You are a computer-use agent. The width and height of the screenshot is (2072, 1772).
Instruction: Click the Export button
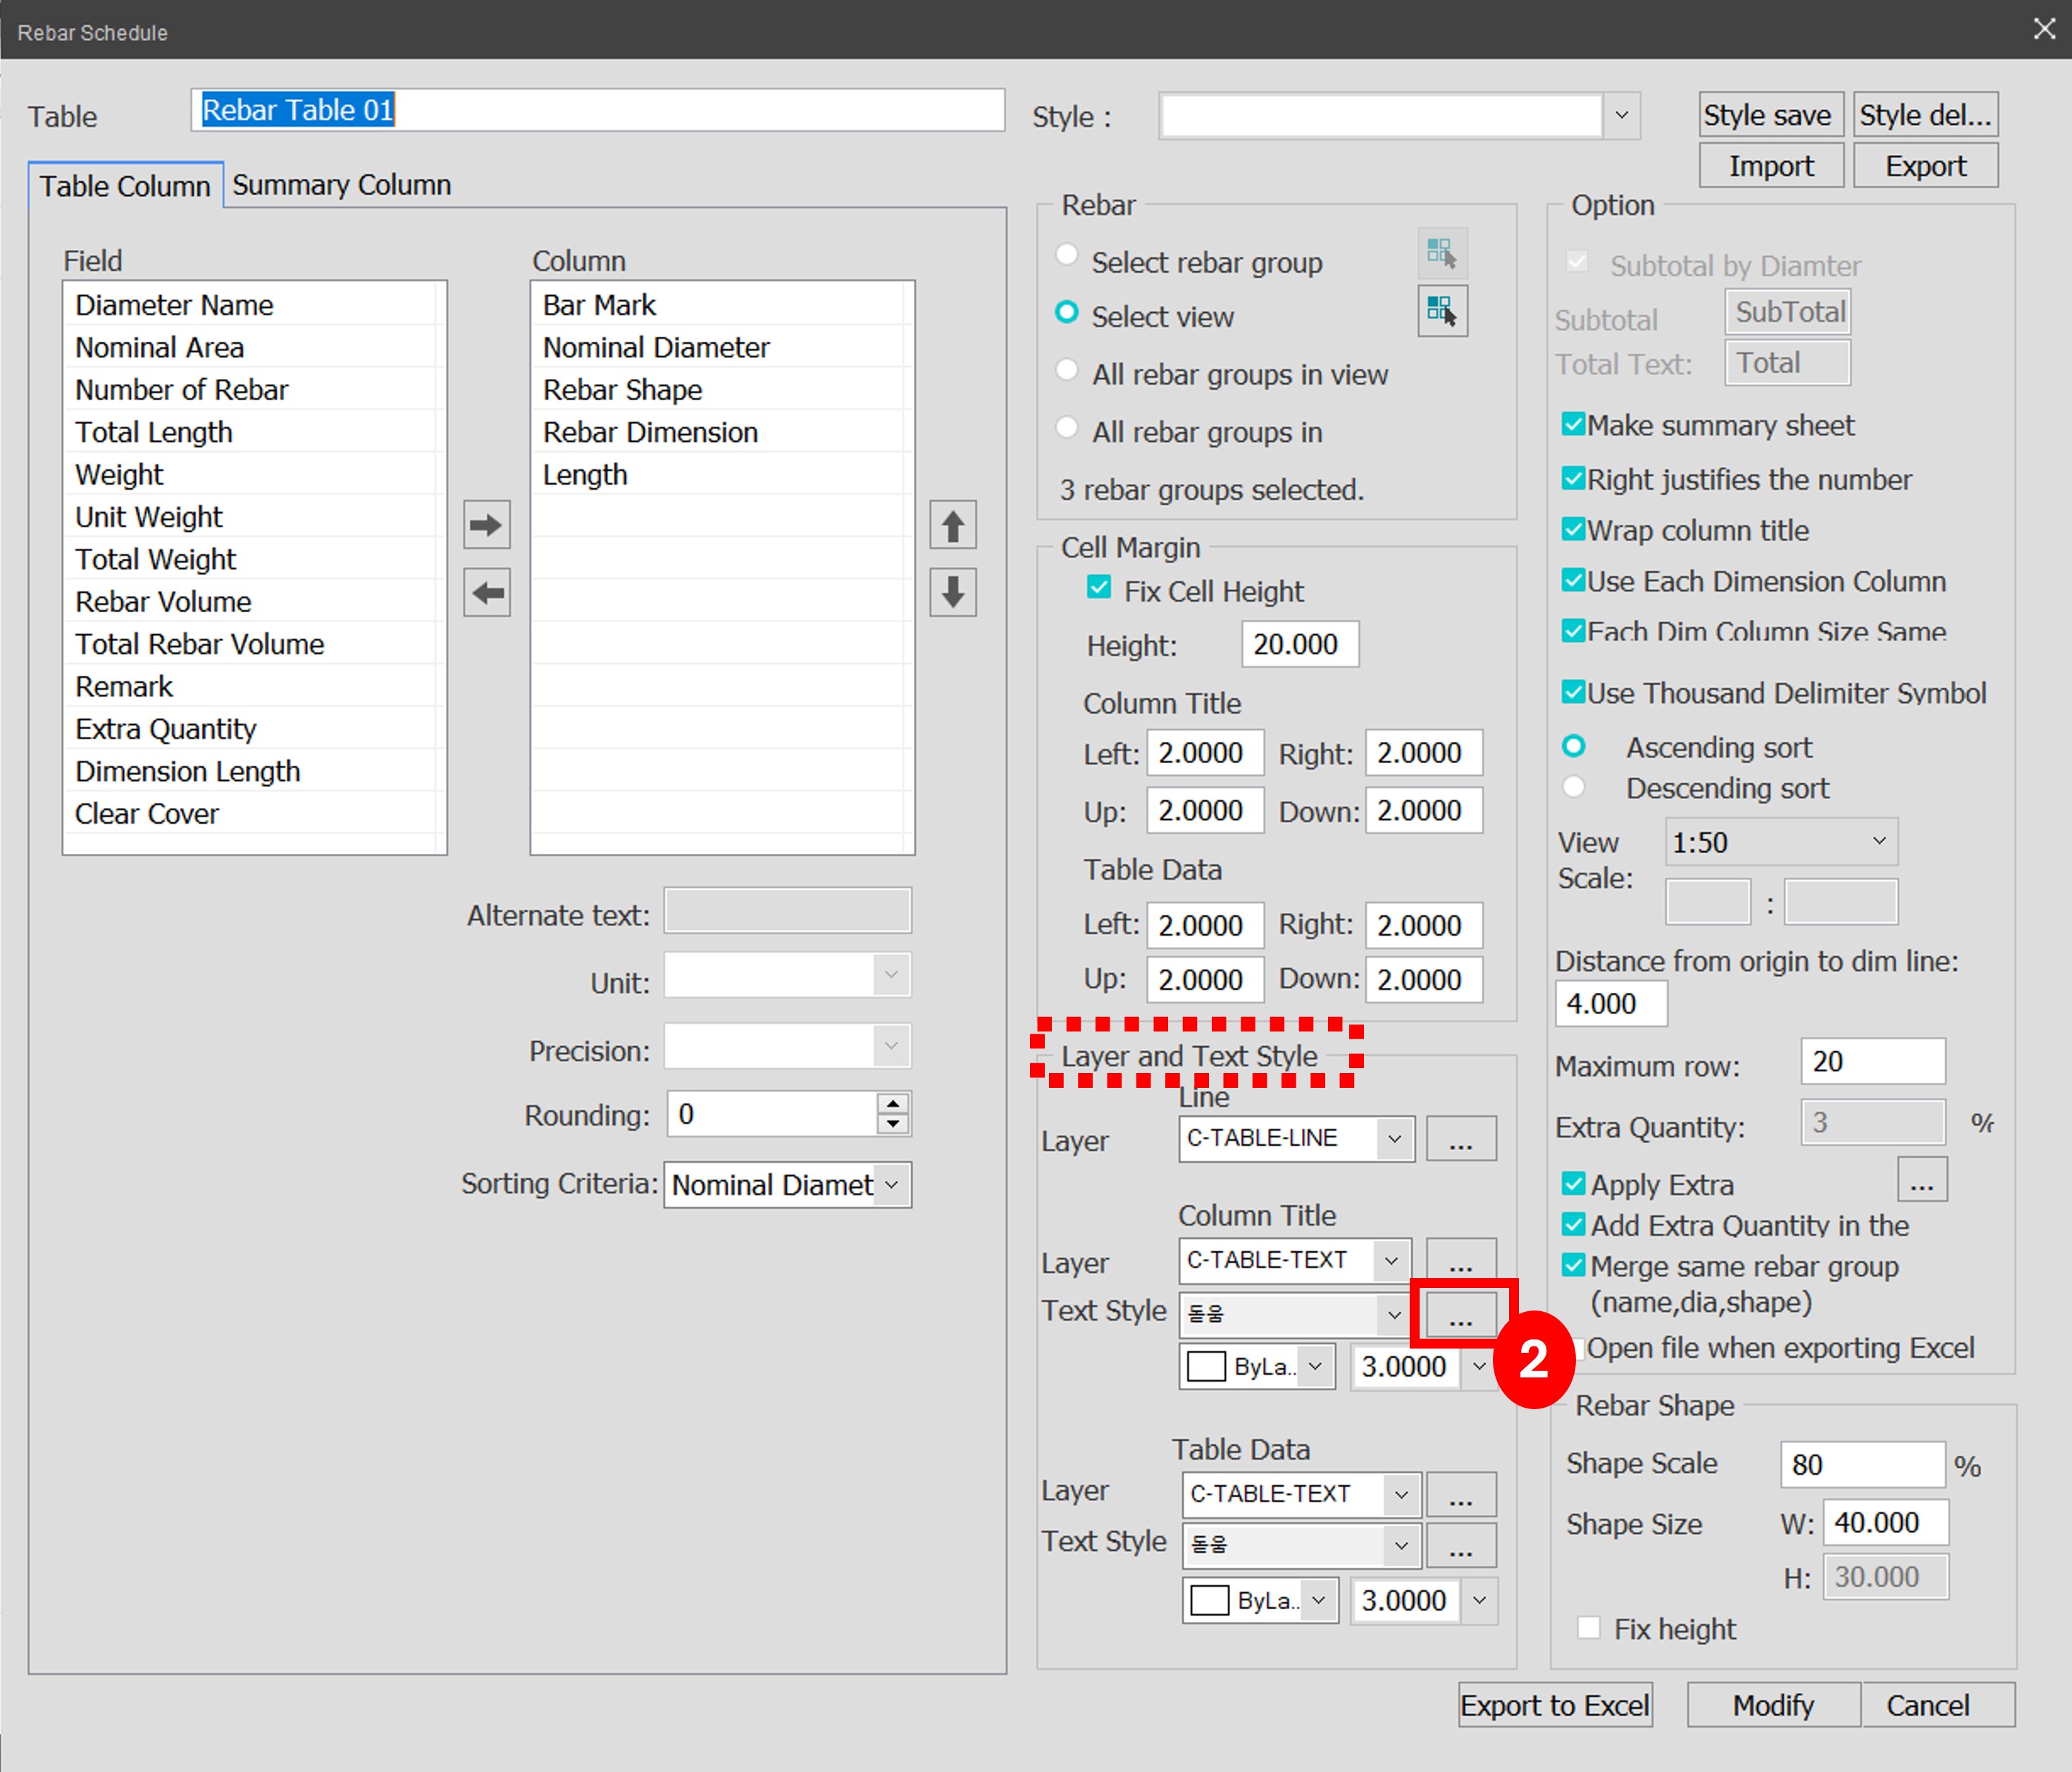pyautogui.click(x=1926, y=166)
